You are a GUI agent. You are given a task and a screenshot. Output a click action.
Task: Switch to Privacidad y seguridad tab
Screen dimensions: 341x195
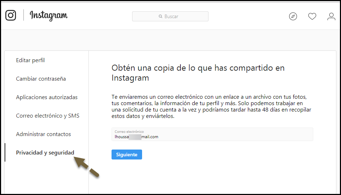pyautogui.click(x=45, y=153)
